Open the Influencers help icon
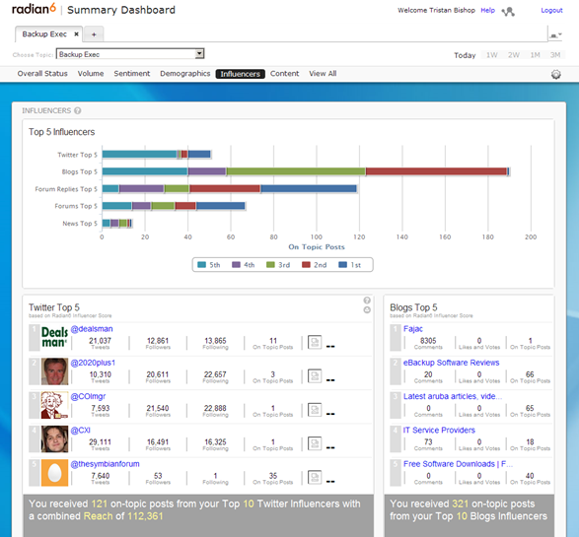This screenshot has height=537, width=579. coord(78,110)
